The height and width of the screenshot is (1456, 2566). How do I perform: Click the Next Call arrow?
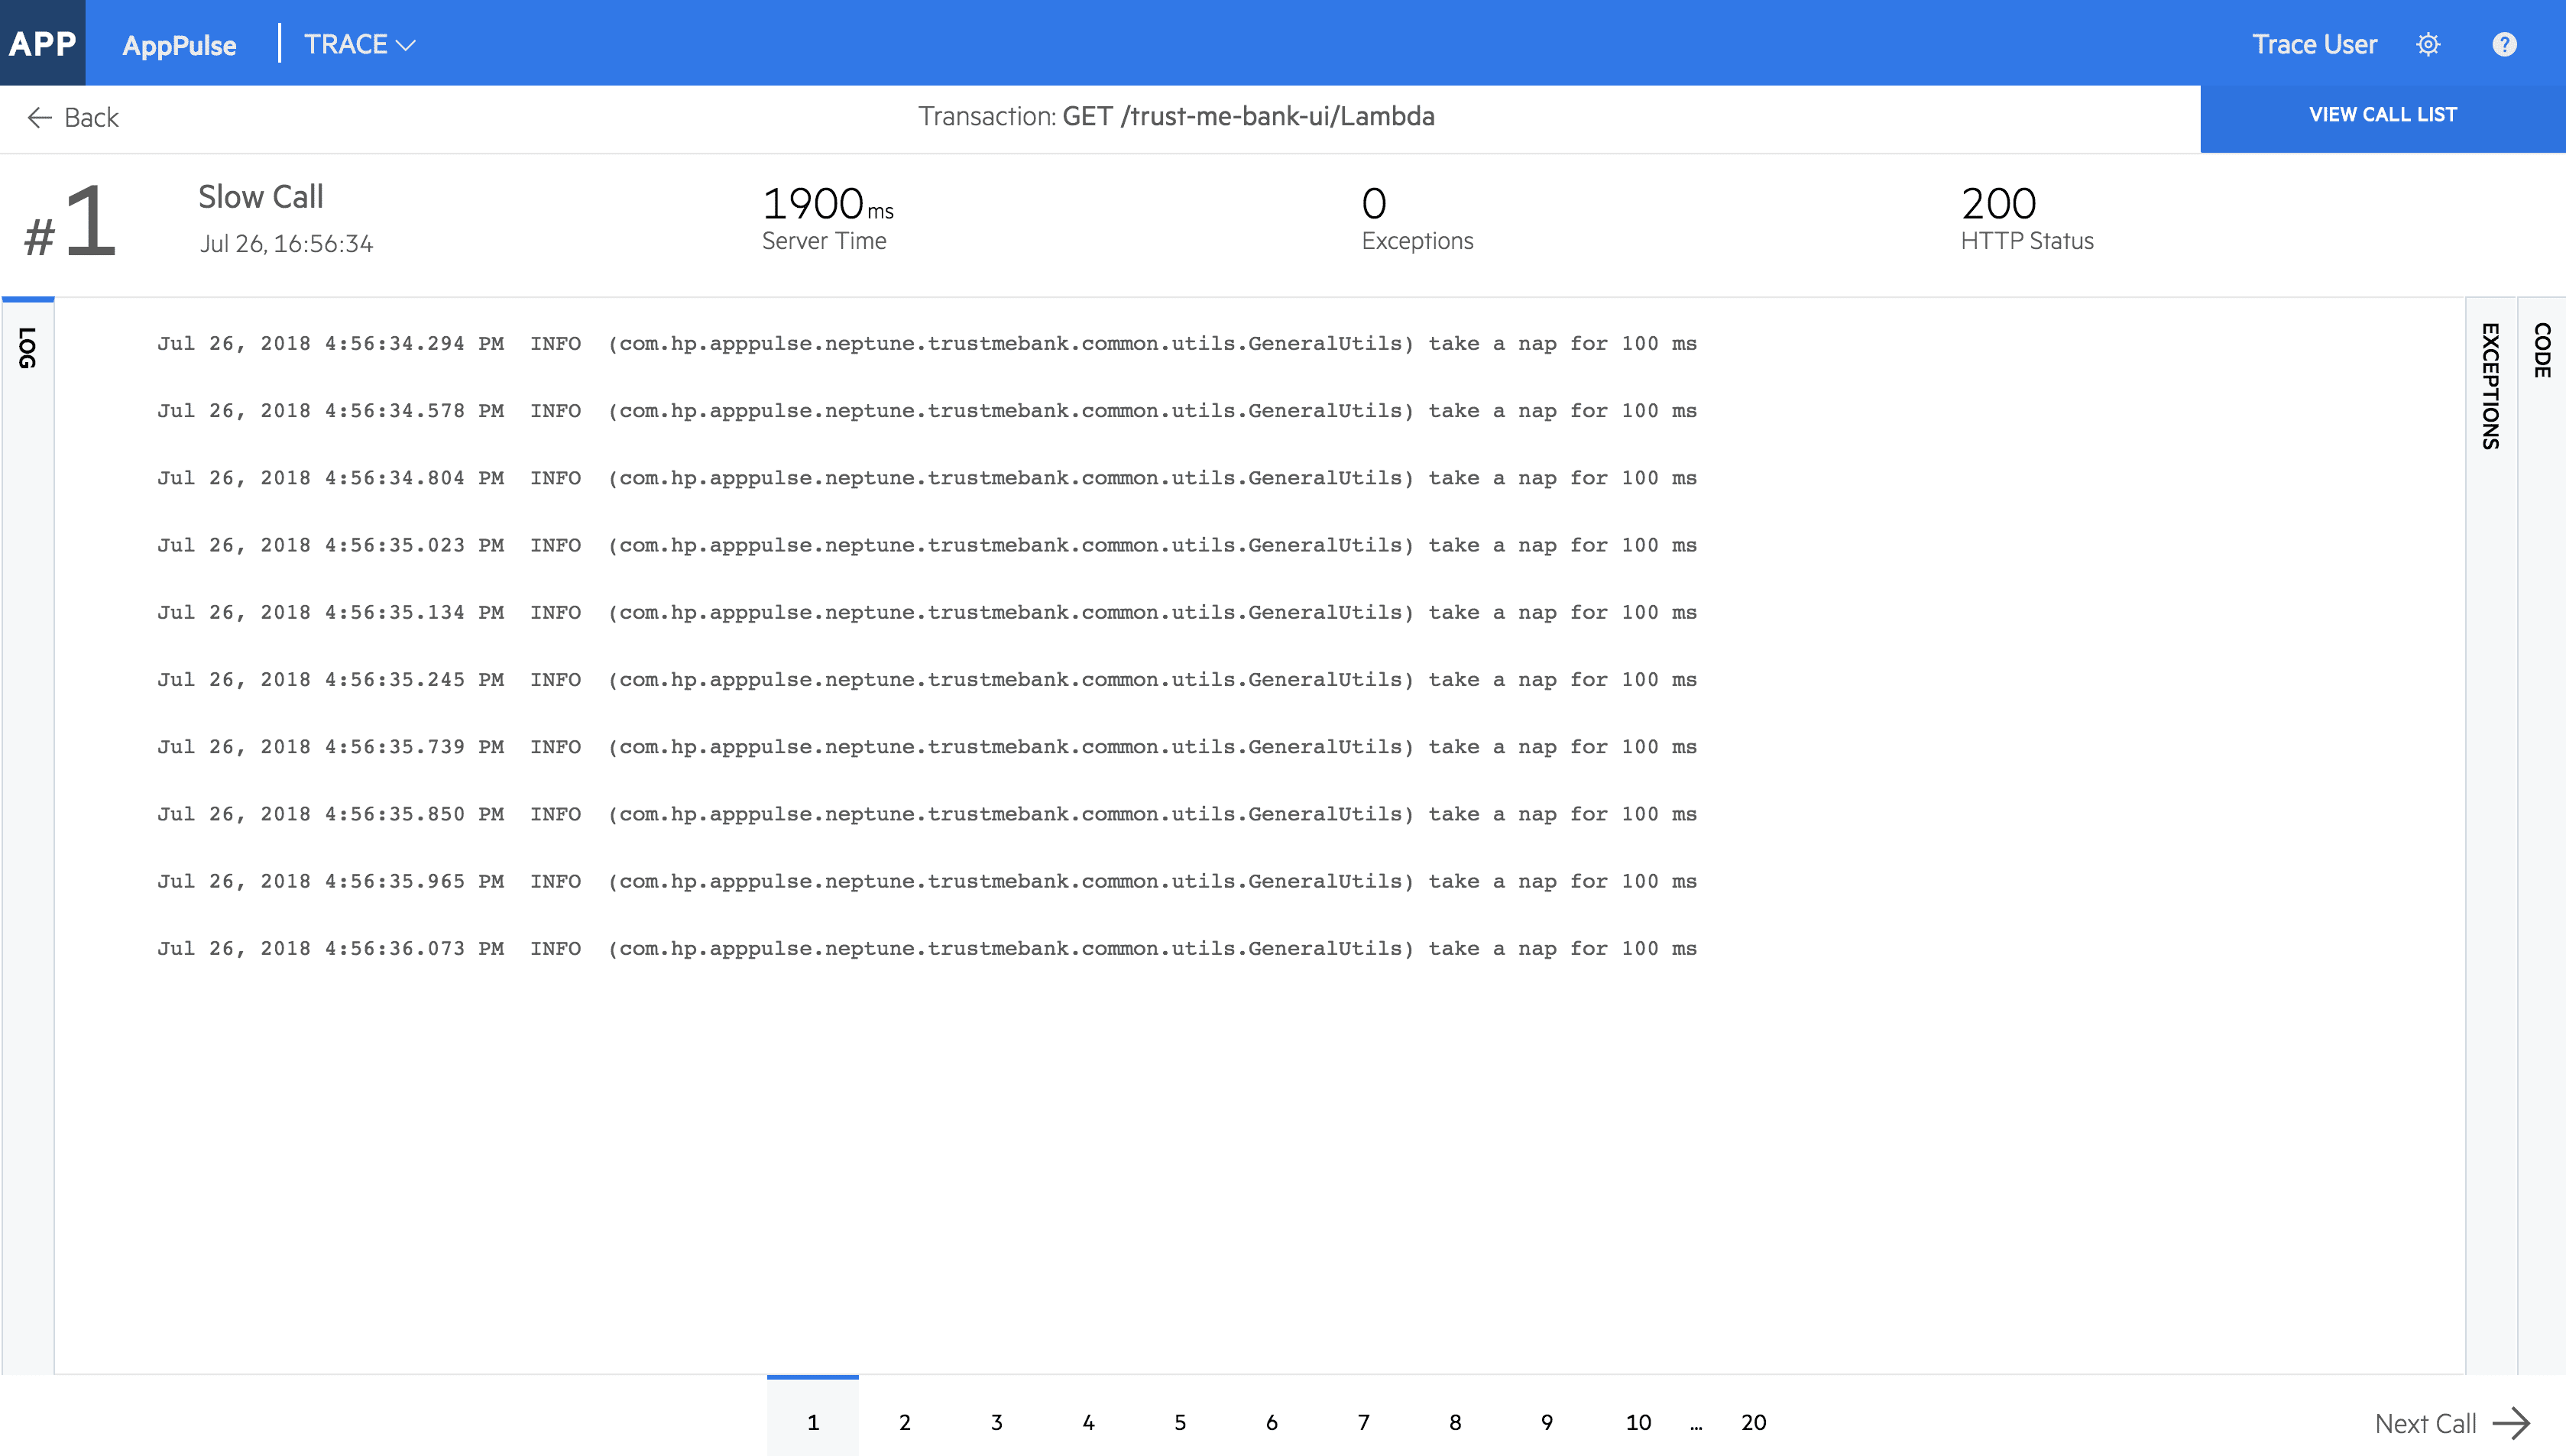(x=2510, y=1422)
